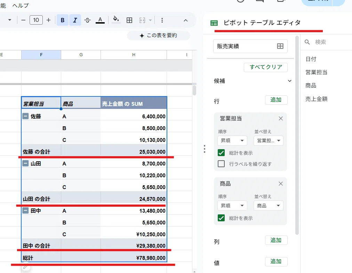Screen dimensions: 352x273
Task: Click 追加 button for 値
Action: pos(276,262)
